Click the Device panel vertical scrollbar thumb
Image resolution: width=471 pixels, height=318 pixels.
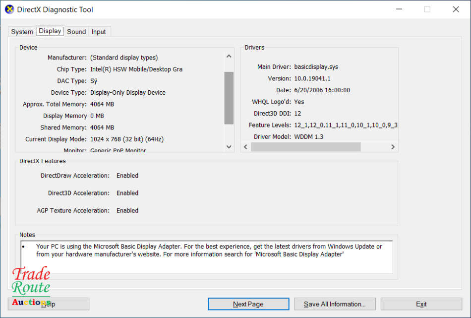tap(229, 98)
